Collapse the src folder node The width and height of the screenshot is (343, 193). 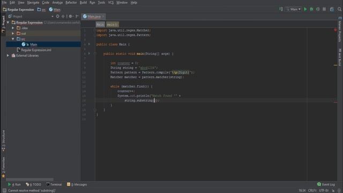13,39
